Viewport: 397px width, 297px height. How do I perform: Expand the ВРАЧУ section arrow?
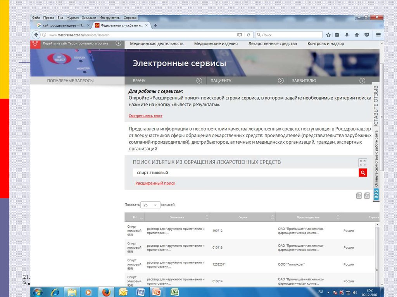(199, 81)
